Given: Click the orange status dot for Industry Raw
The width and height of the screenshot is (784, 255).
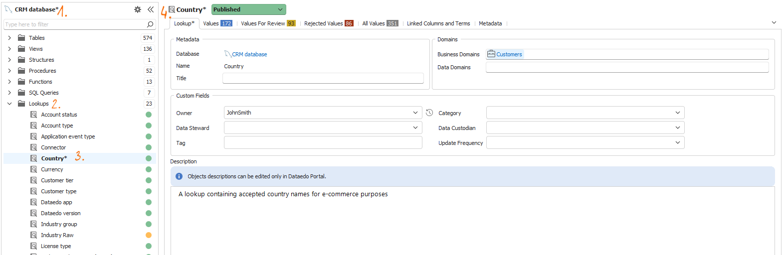Looking at the screenshot, I should pyautogui.click(x=149, y=235).
